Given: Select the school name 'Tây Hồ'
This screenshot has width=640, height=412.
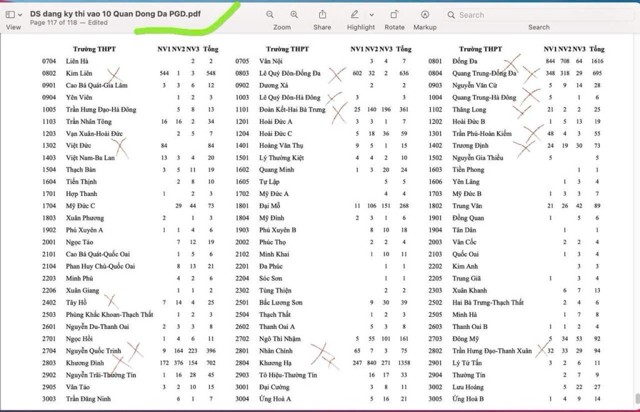Looking at the screenshot, I should point(76,302).
